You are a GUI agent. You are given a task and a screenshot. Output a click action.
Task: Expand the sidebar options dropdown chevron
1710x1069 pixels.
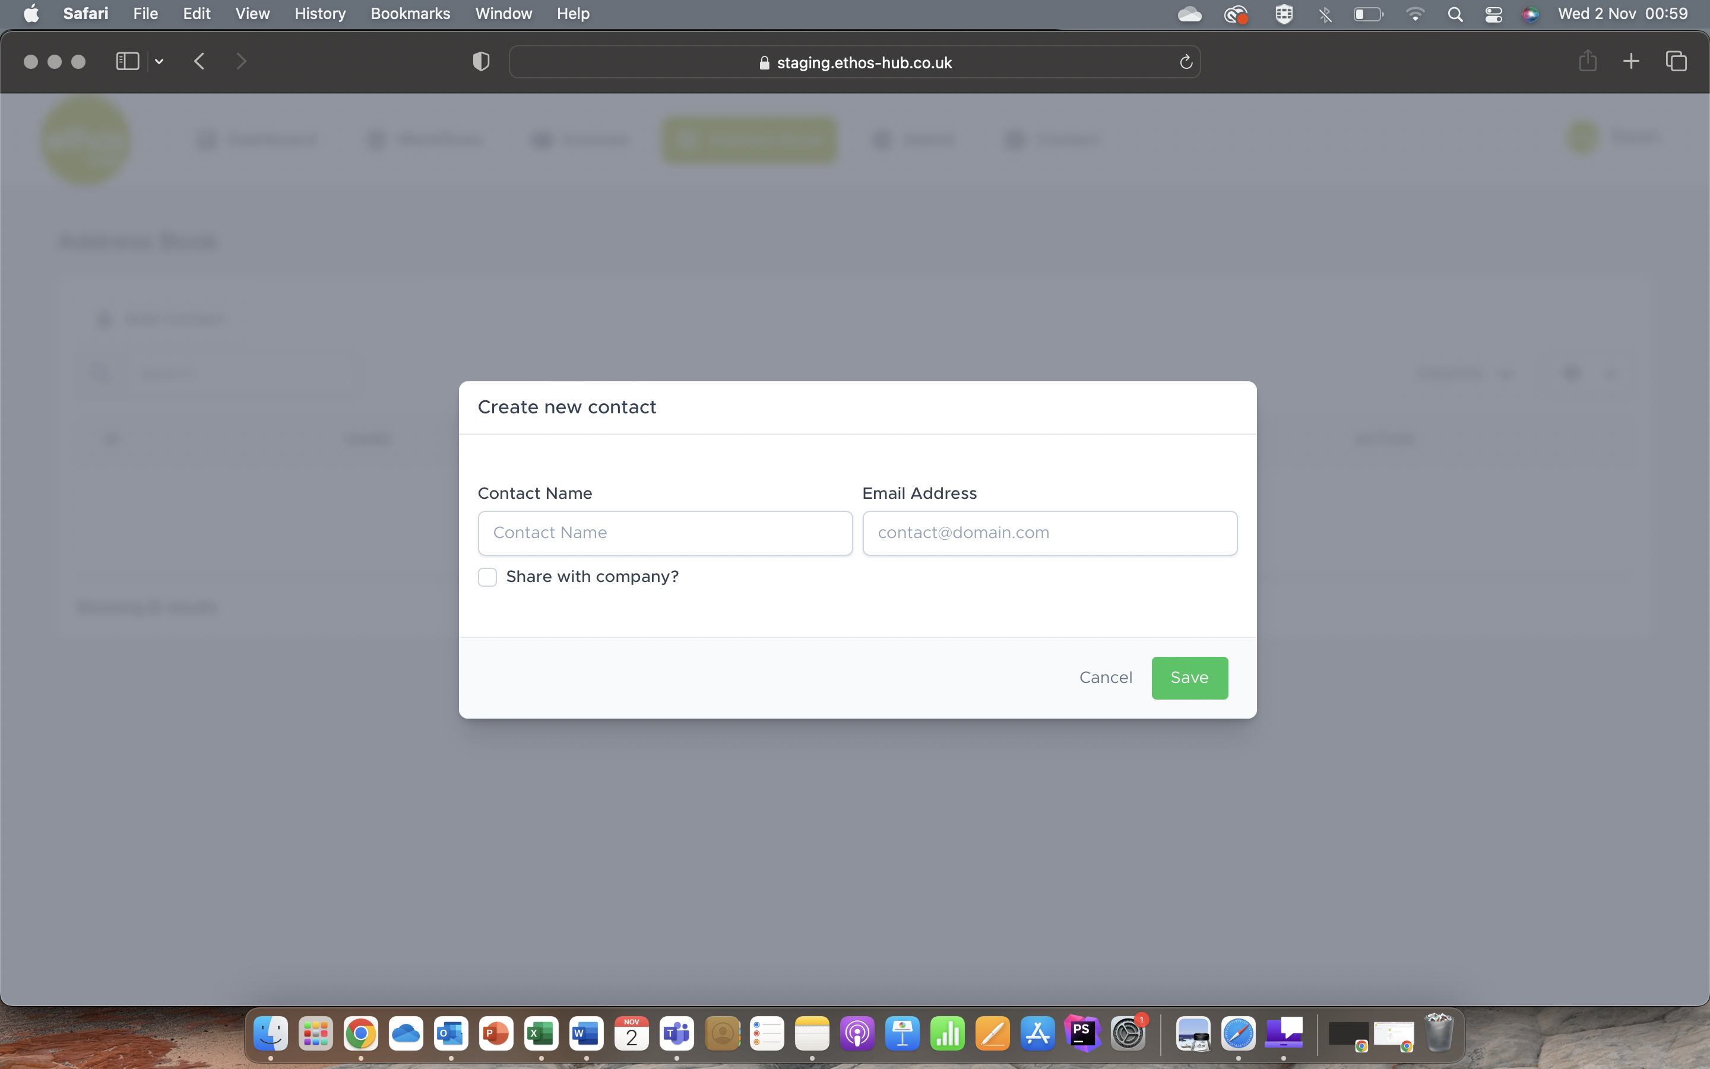tap(160, 62)
